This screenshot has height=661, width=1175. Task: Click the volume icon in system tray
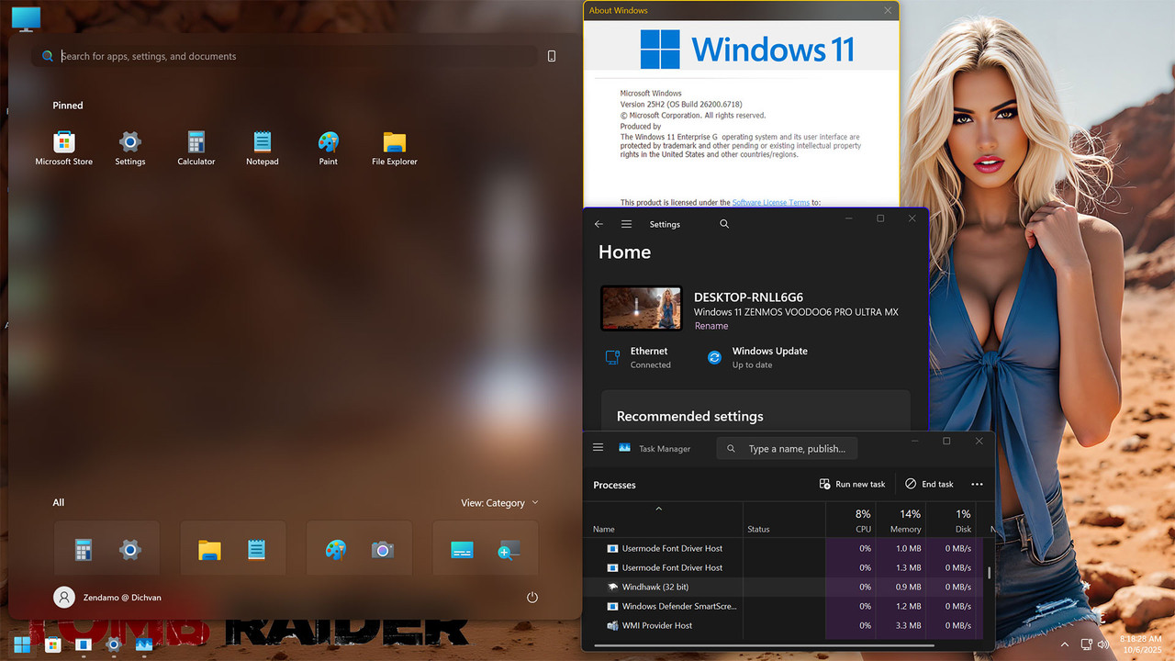[1103, 644]
